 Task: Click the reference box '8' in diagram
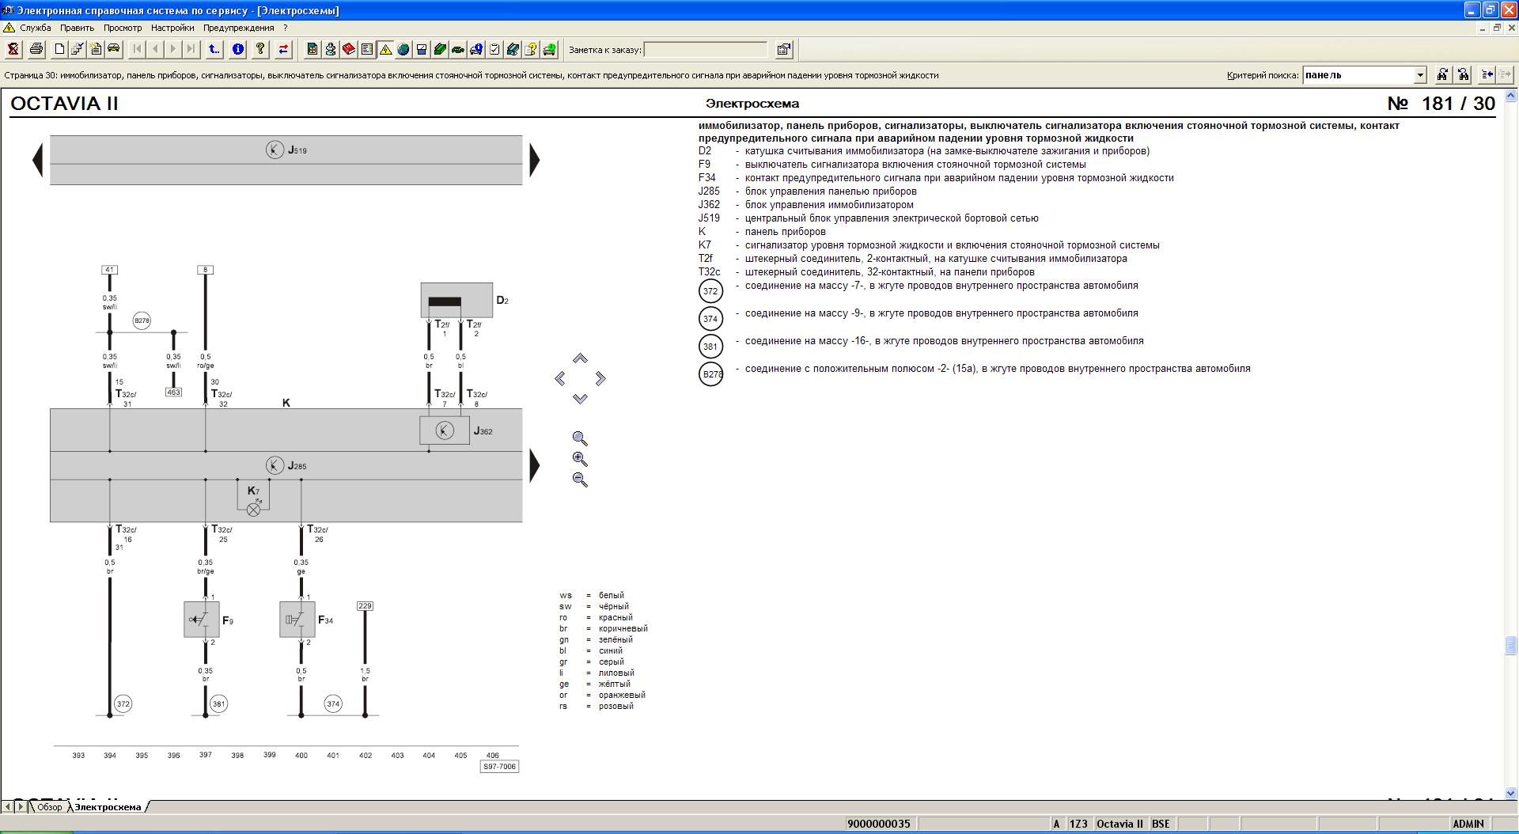pos(205,270)
